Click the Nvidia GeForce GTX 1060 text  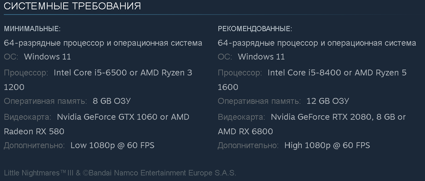coord(107,117)
